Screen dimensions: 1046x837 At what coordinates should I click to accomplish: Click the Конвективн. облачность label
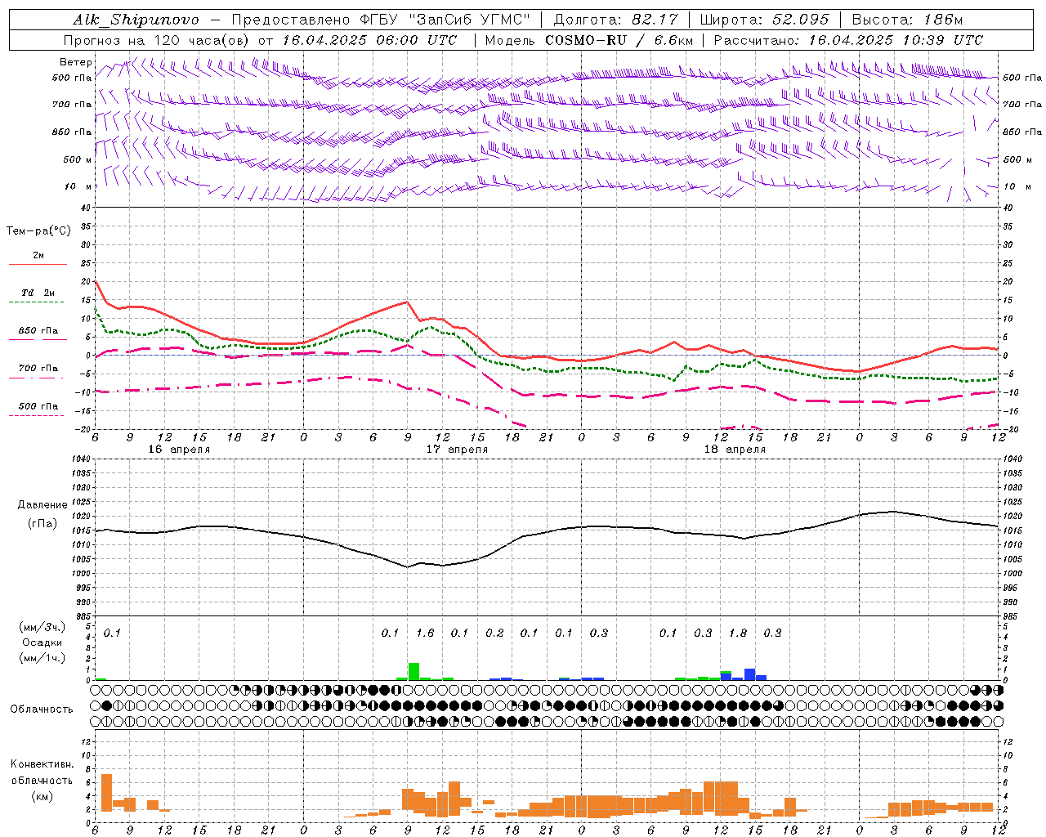[42, 772]
